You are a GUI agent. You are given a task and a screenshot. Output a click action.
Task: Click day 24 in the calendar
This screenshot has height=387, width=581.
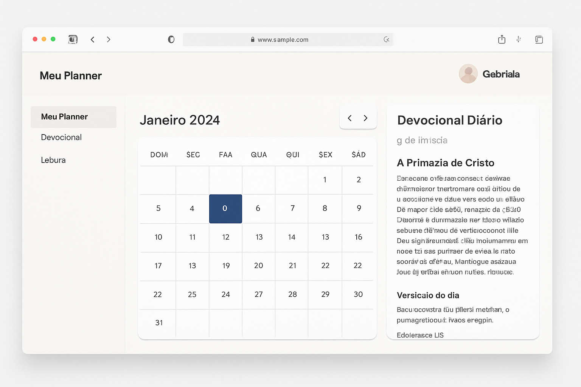[x=225, y=295]
